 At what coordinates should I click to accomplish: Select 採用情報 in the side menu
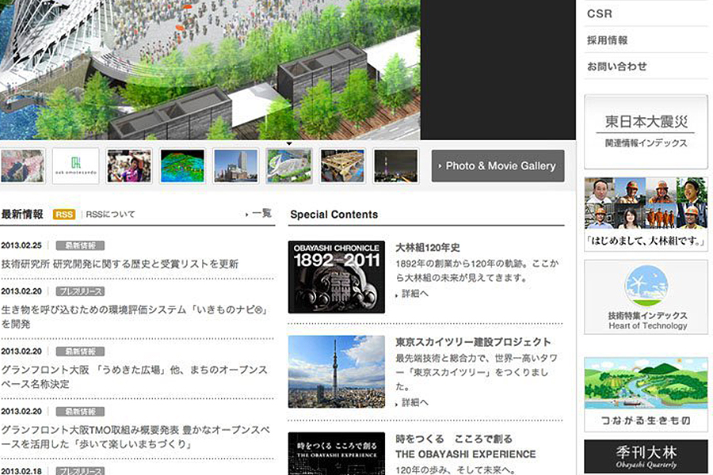[608, 40]
